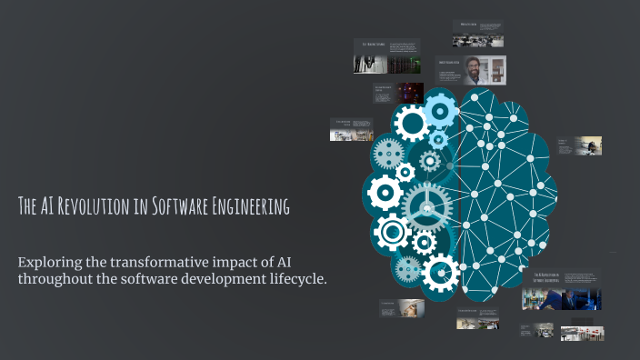Open the slide thumbnail left of the brain's top gears
The image size is (640, 360).
pyautogui.click(x=352, y=129)
